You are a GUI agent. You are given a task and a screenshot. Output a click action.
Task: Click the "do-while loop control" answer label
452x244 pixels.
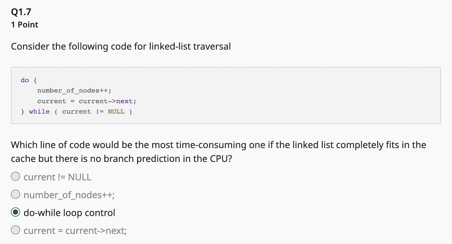[69, 213]
